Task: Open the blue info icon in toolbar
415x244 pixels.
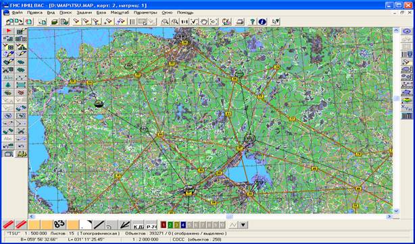Action: pos(262,22)
